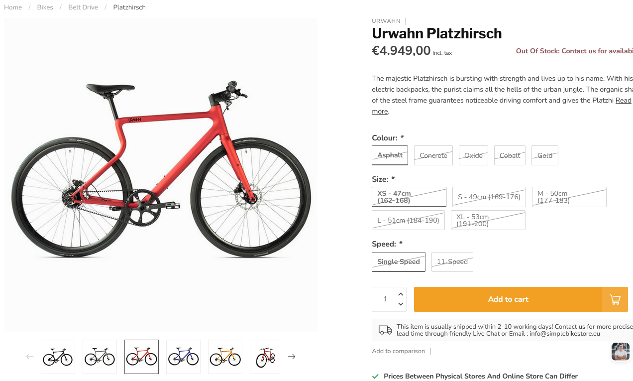Click the next thumbnail arrow in the gallery
The height and width of the screenshot is (381, 633).
tap(292, 357)
